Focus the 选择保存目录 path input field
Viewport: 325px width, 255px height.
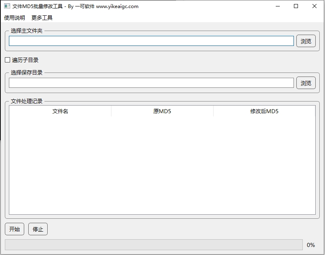click(x=151, y=83)
